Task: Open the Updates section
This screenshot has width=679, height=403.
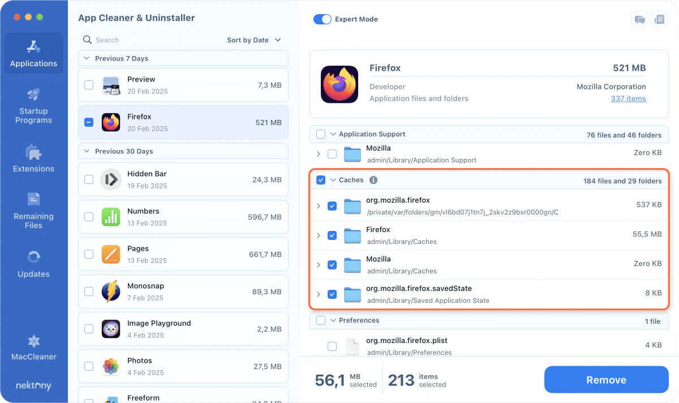Action: click(x=33, y=264)
